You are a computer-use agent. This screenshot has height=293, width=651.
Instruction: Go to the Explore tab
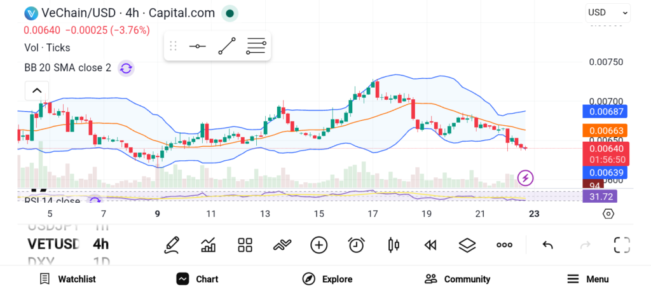point(327,279)
